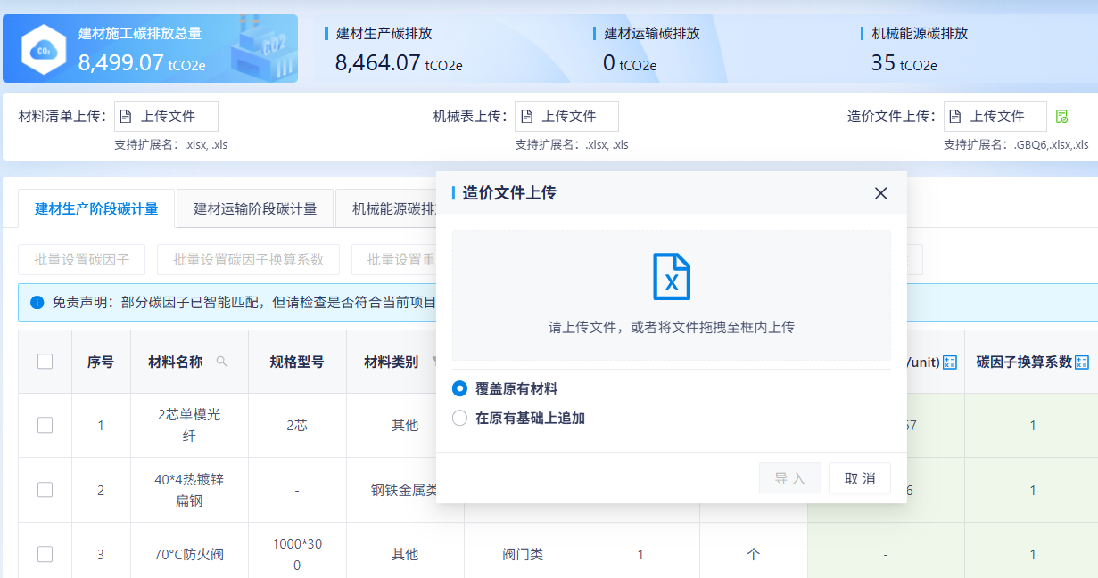Viewport: 1098px width, 578px height.
Task: Open the 材料类别 column filter dropdown
Action: point(433,362)
